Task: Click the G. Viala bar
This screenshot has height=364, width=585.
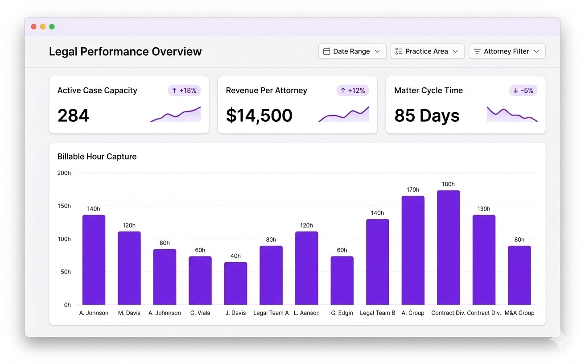Action: click(200, 281)
